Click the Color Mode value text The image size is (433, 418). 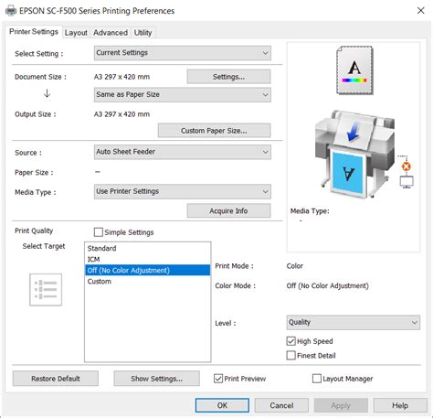pyautogui.click(x=328, y=285)
